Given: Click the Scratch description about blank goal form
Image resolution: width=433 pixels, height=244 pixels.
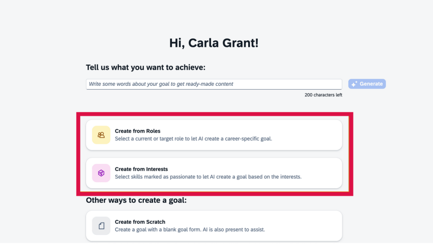Looking at the screenshot, I should pyautogui.click(x=190, y=230).
